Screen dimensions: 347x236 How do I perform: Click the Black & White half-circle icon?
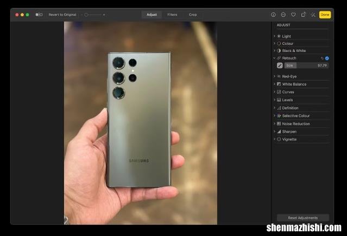coord(279,51)
